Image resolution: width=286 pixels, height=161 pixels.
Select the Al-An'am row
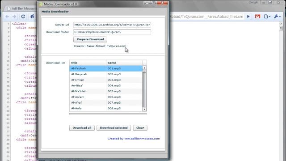[106, 97]
